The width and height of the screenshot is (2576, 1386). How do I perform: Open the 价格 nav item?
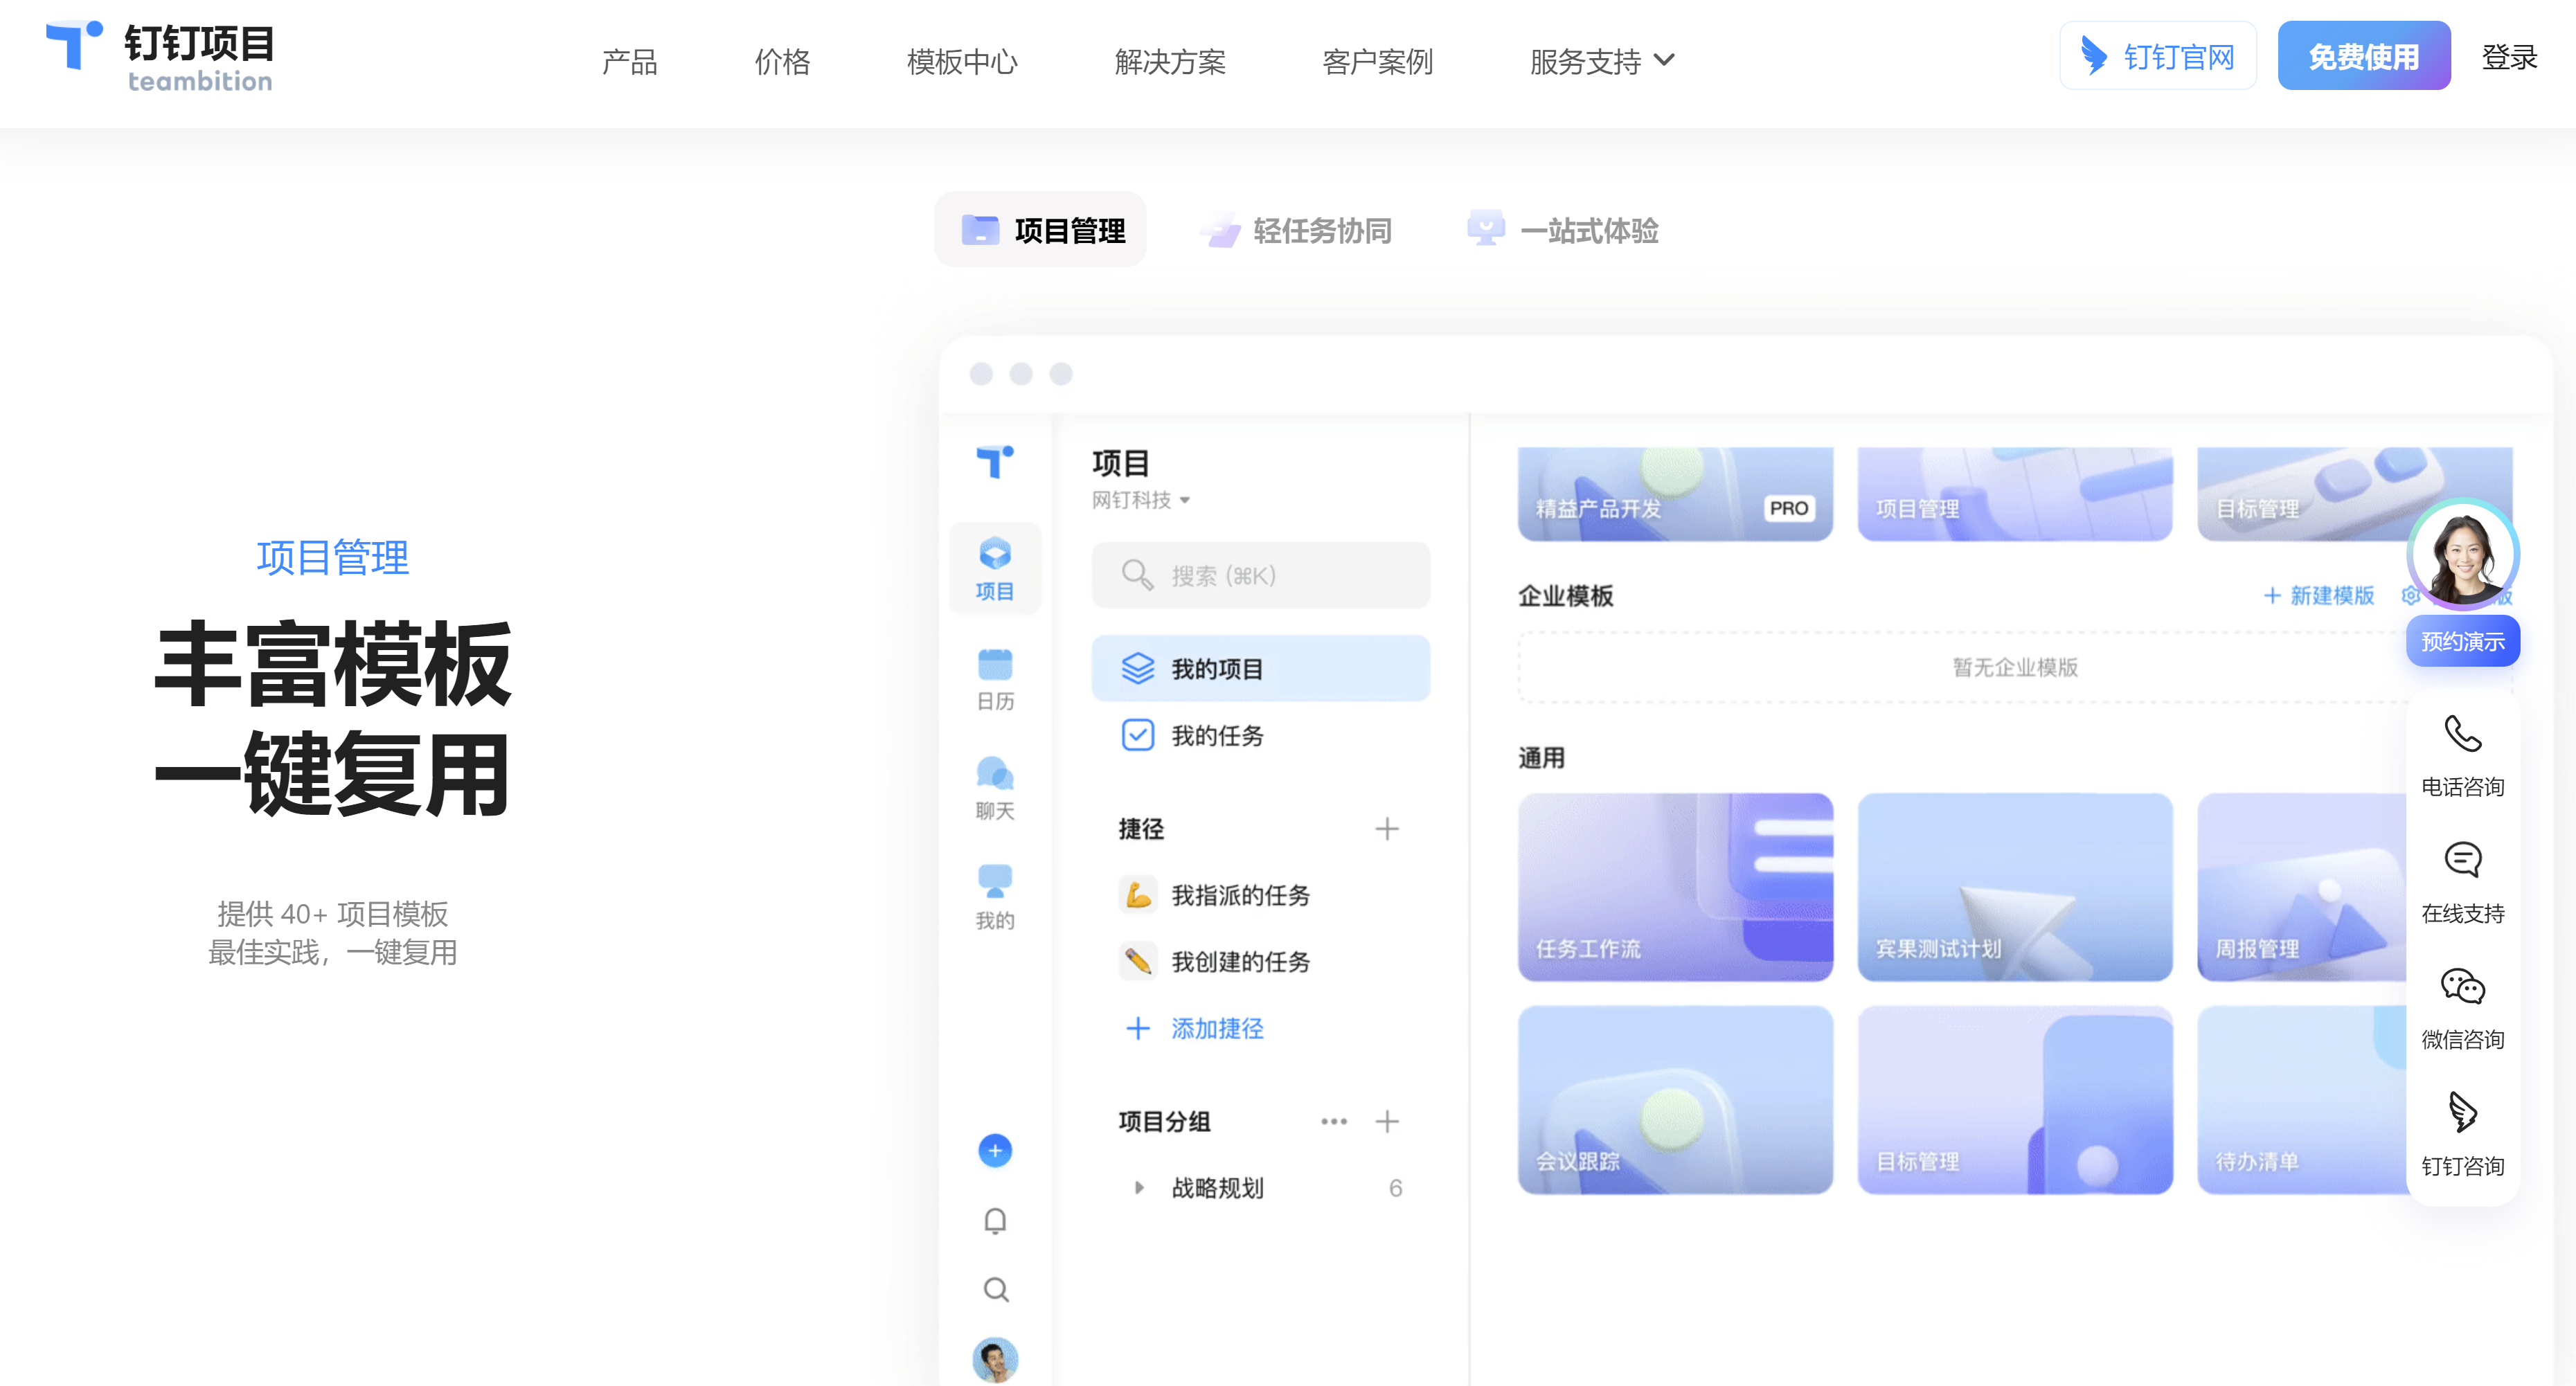(x=782, y=61)
